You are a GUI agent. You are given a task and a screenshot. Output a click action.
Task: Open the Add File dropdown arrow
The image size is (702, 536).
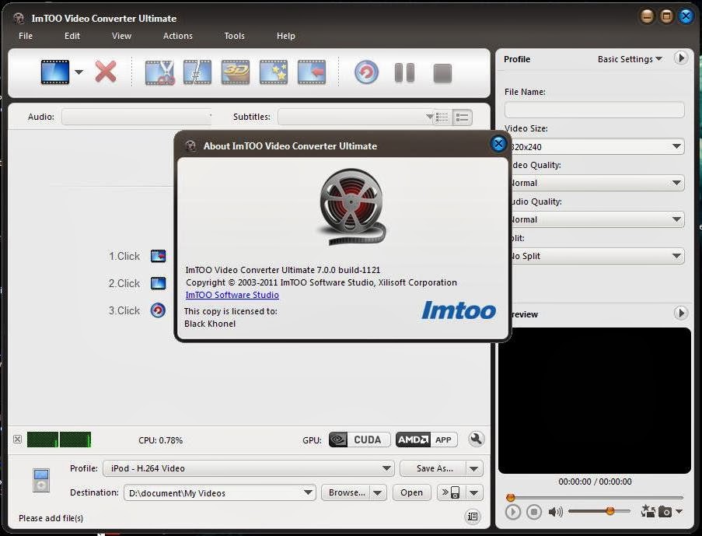(x=79, y=72)
